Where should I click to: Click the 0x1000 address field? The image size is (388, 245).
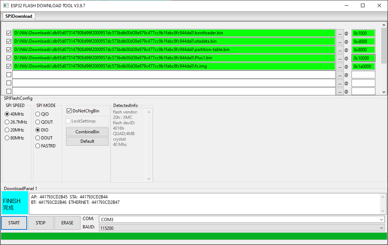363,33
